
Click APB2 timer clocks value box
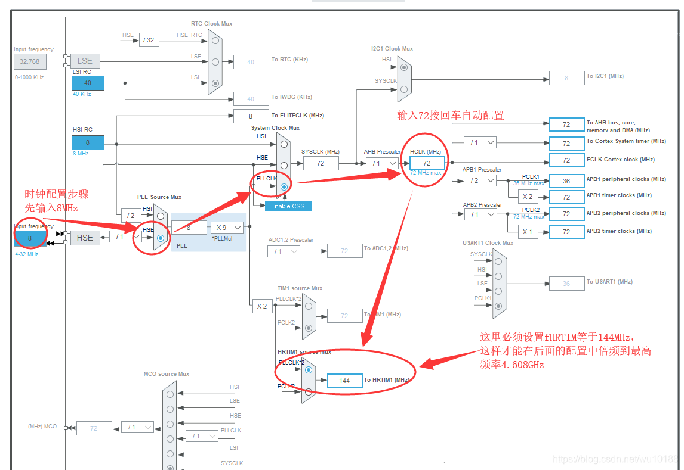click(566, 232)
